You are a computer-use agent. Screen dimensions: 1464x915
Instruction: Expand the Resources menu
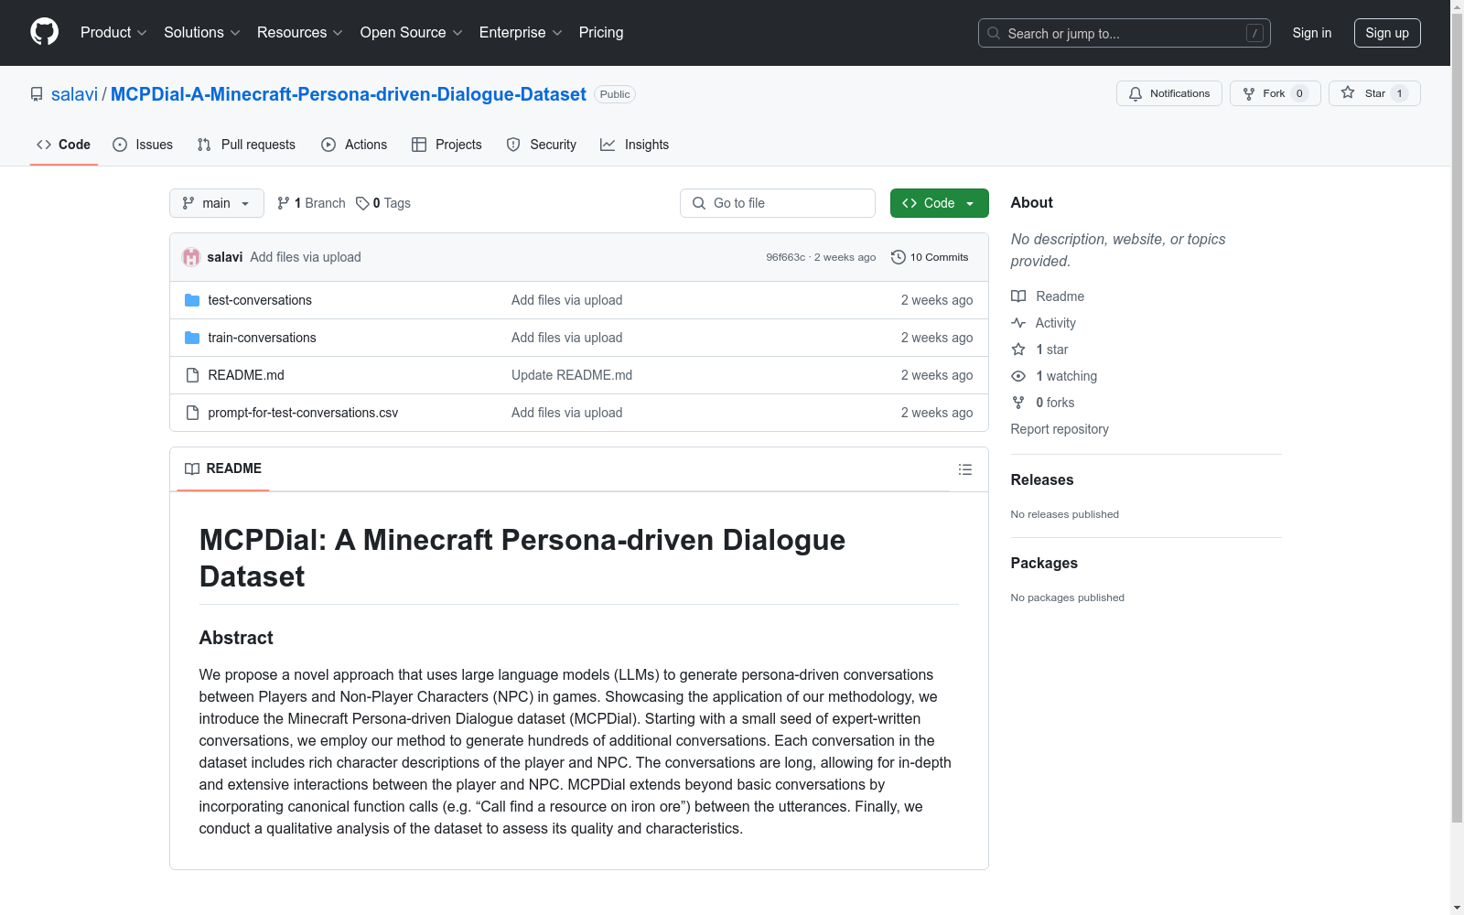point(300,33)
